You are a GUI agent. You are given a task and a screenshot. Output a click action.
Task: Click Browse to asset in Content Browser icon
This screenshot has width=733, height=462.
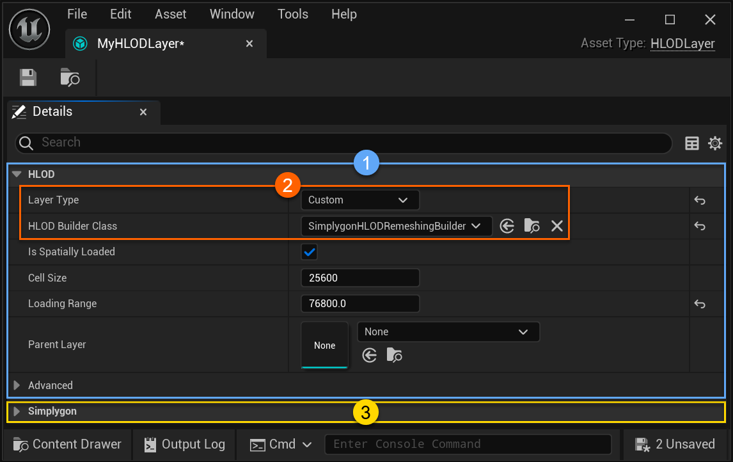click(70, 77)
